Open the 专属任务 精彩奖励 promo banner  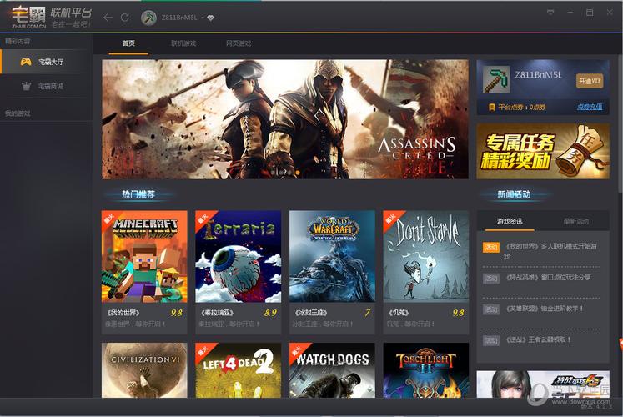pyautogui.click(x=543, y=151)
